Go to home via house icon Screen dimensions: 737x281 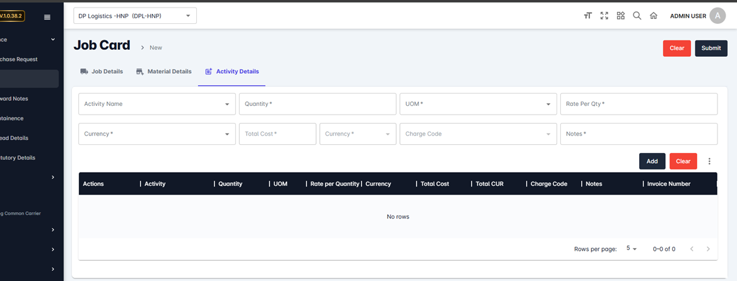point(654,16)
